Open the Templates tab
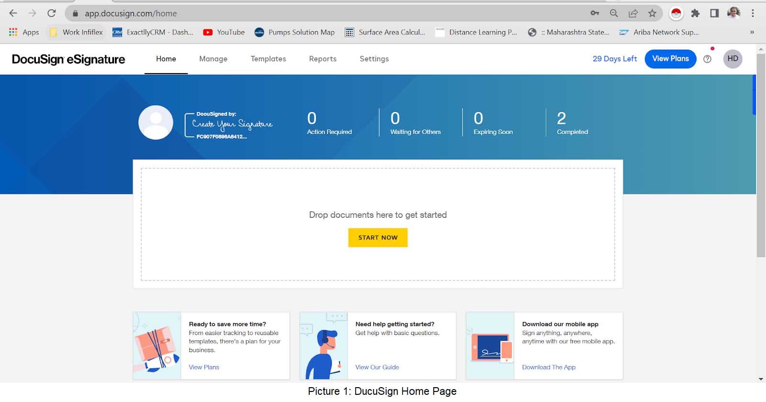766x402 pixels. (268, 59)
